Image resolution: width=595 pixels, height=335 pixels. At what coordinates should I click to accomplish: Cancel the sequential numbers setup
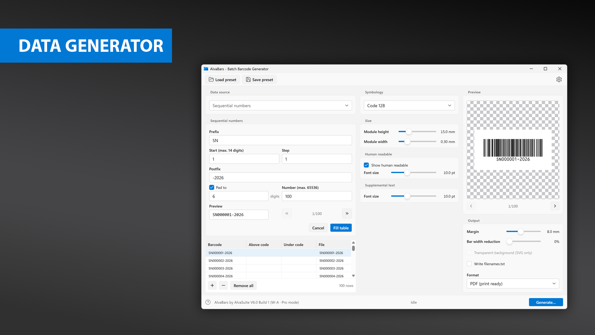(x=318, y=228)
